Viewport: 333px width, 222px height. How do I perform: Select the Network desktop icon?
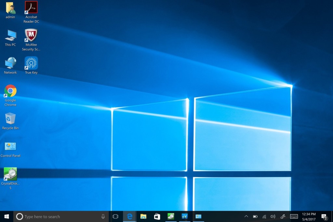click(x=10, y=65)
